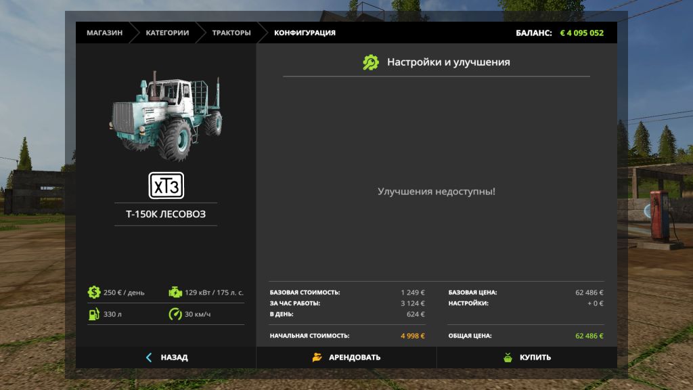Click the speedometer max speed icon
This screenshot has height=390, width=693.
coord(175,314)
